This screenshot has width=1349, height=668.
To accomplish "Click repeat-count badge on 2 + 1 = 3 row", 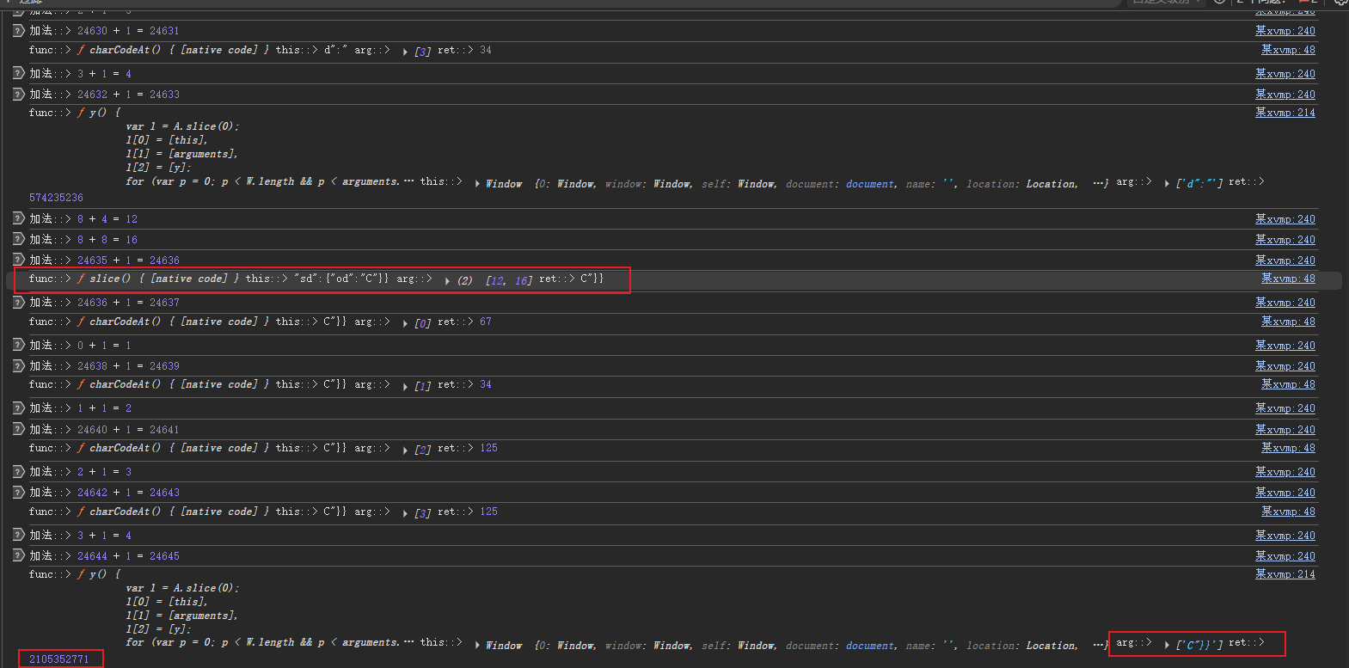I will tap(18, 472).
